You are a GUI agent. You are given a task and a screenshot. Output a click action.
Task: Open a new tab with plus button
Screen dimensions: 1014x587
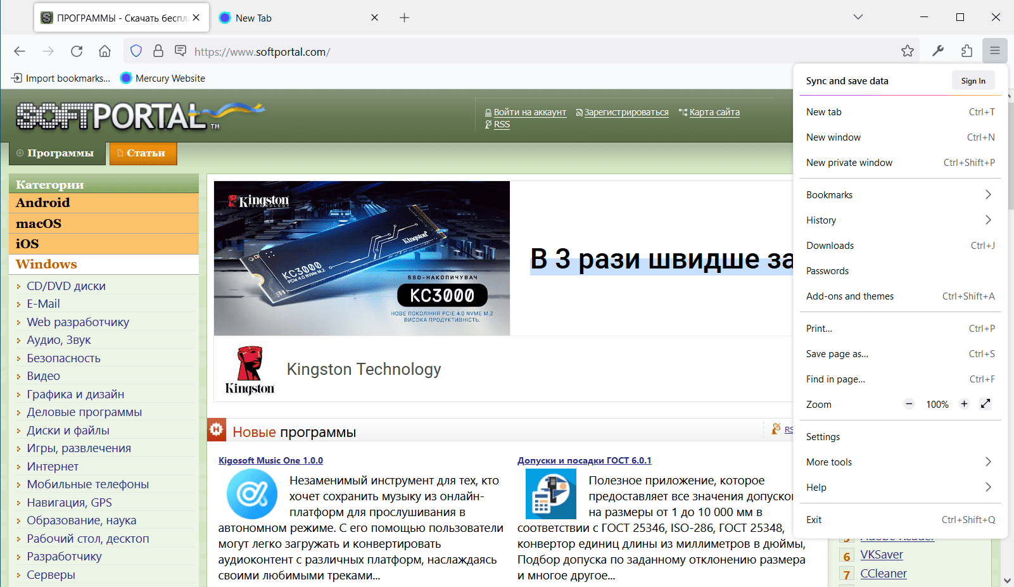coord(404,18)
